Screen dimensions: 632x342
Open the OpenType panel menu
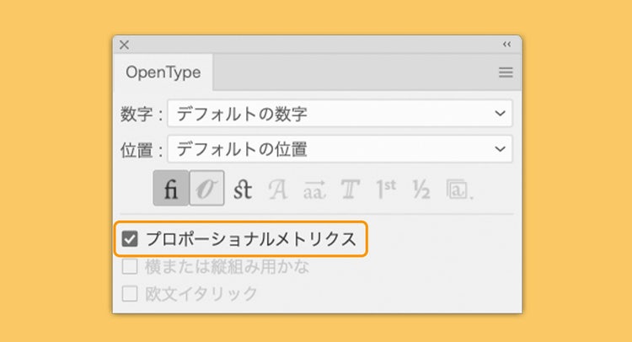[x=506, y=72]
